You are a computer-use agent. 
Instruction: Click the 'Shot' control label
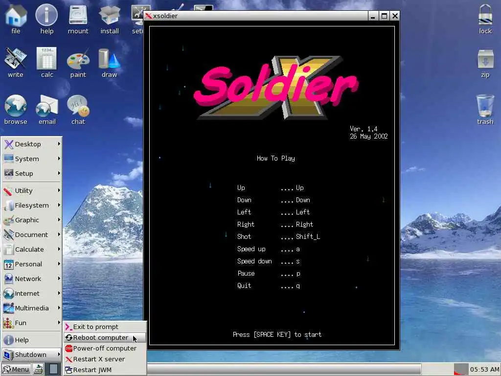click(x=244, y=236)
